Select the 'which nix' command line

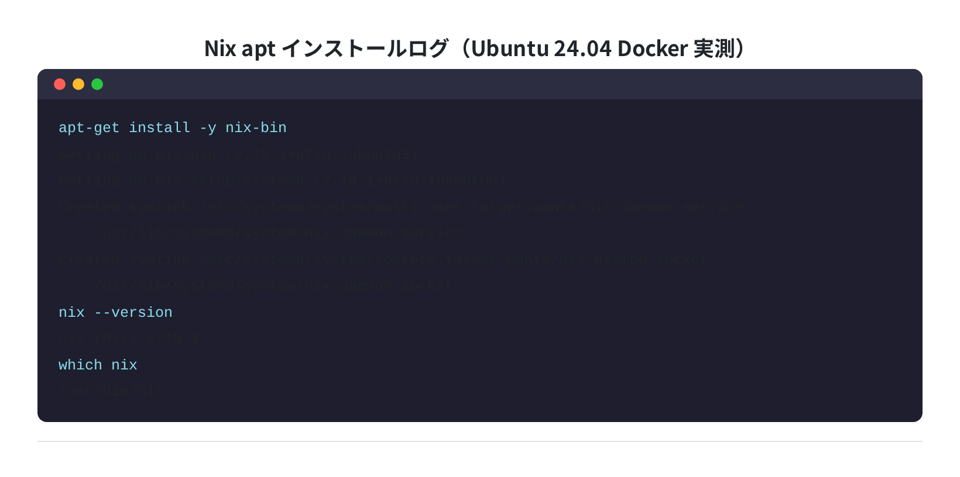tap(98, 365)
